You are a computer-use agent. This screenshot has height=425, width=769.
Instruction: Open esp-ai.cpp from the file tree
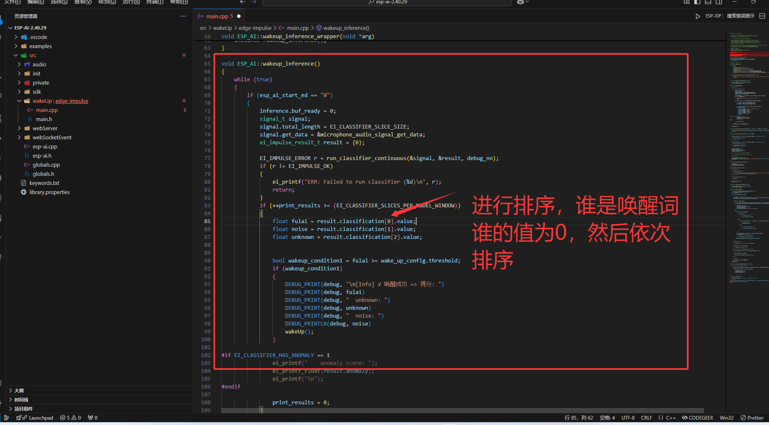(x=45, y=146)
